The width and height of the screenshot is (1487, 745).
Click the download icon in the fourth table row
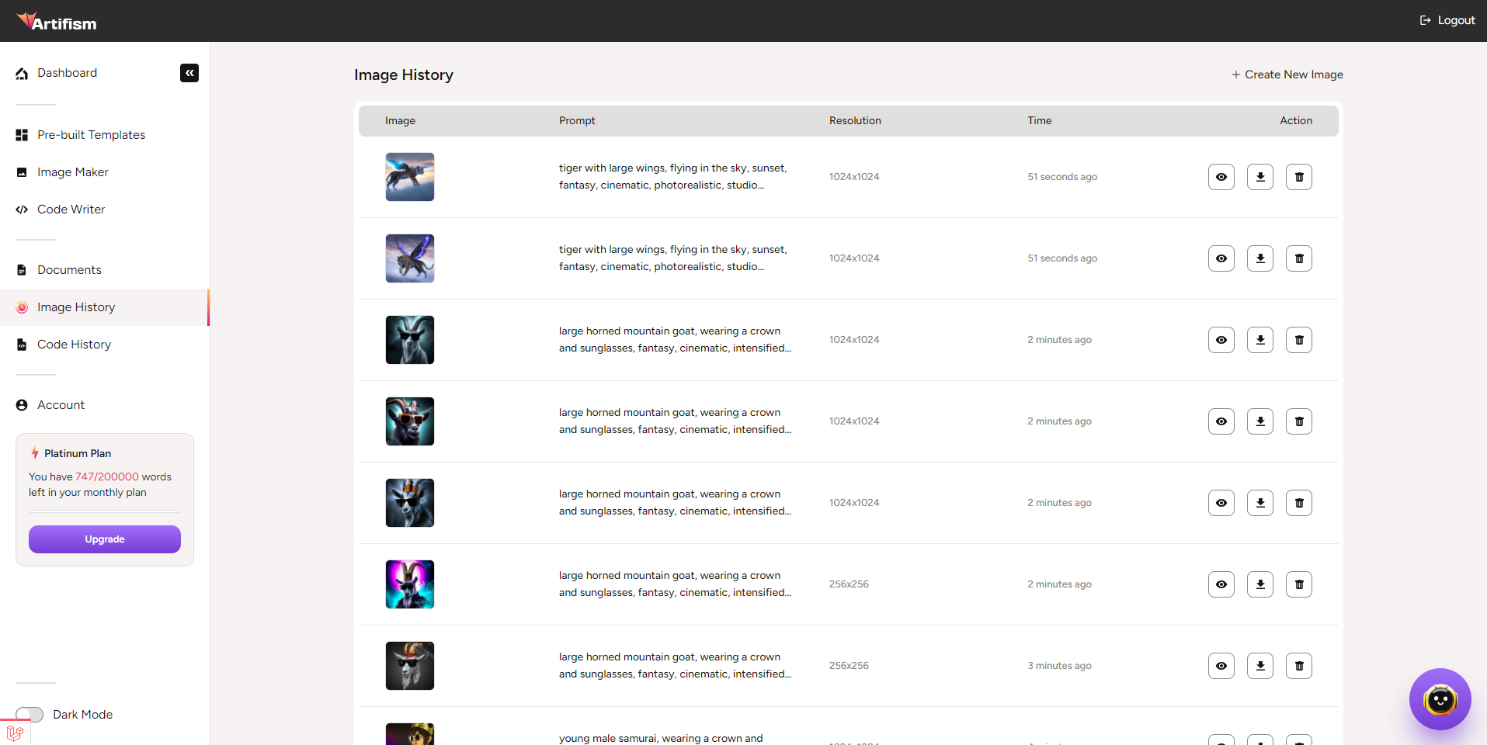1260,421
